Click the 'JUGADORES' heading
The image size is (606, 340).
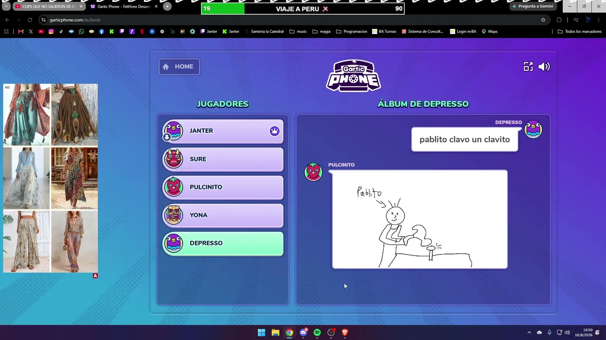click(223, 104)
